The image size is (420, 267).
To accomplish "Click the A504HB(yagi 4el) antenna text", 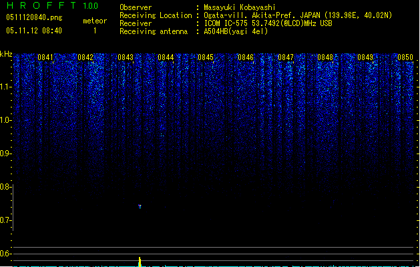I will (236, 31).
